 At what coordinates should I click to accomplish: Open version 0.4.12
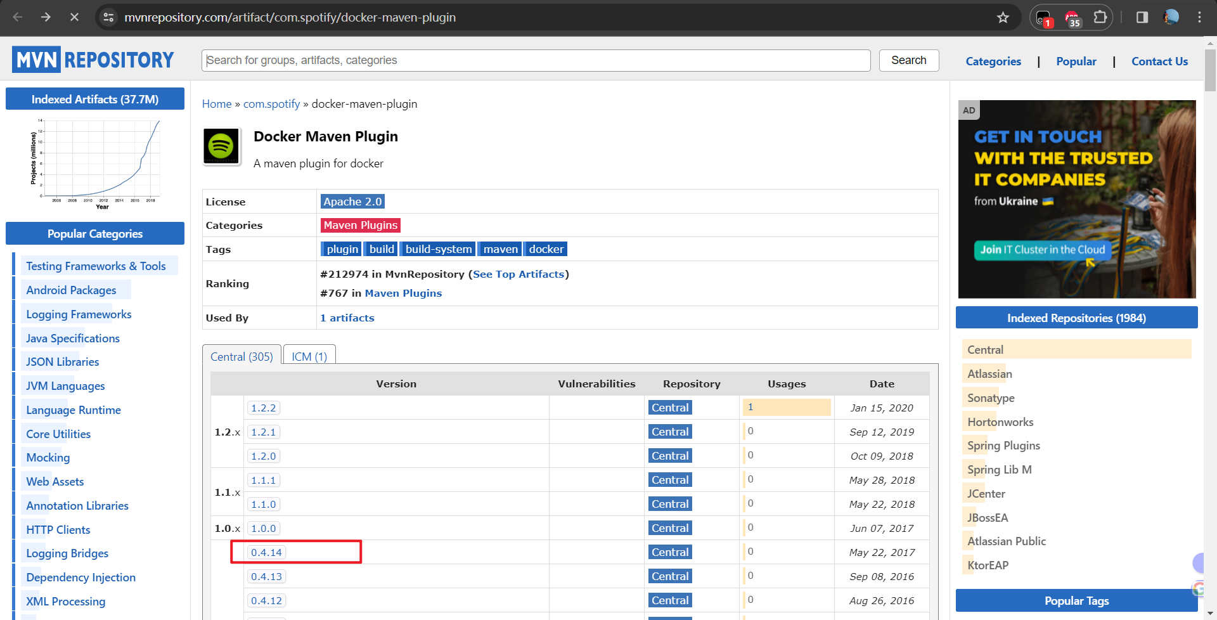(x=266, y=600)
